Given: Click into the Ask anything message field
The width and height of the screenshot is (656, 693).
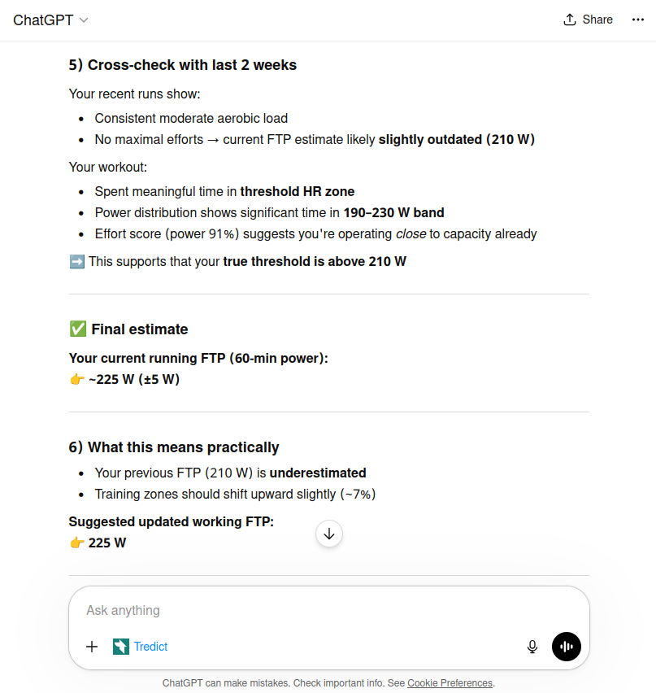Looking at the screenshot, I should pos(309,610).
